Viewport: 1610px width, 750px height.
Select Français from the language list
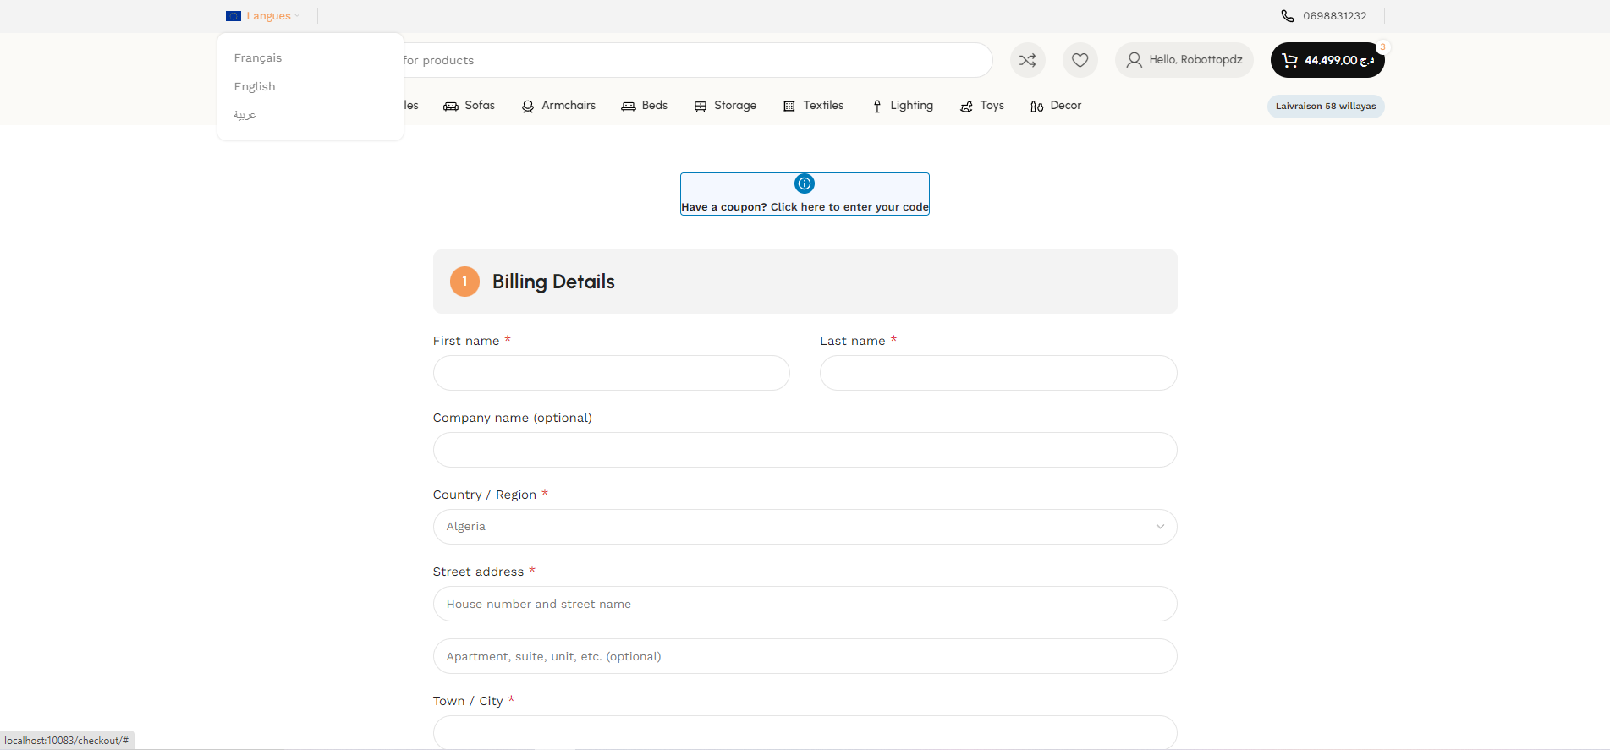258,58
